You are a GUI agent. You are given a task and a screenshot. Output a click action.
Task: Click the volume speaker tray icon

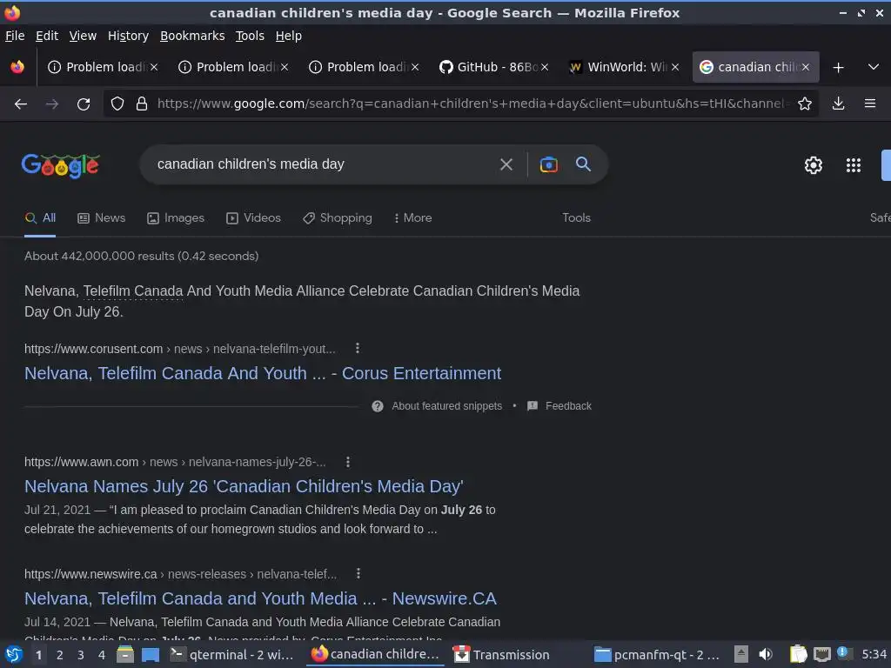pyautogui.click(x=766, y=655)
